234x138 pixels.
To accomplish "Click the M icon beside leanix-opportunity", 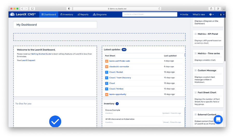I will [107, 94].
